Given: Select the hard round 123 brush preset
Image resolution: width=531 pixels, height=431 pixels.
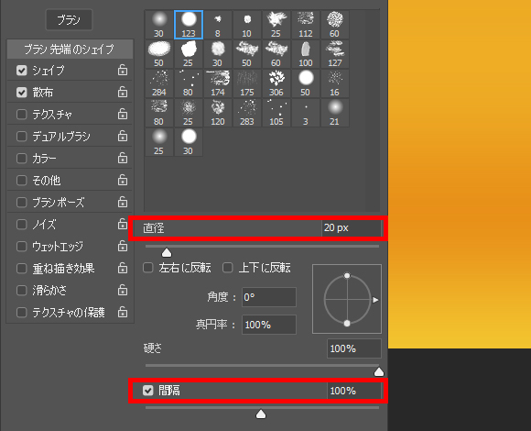Looking at the screenshot, I should (x=189, y=25).
